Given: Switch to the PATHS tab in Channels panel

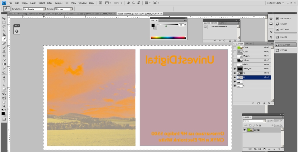Looking at the screenshot, I should [x=249, y=44].
